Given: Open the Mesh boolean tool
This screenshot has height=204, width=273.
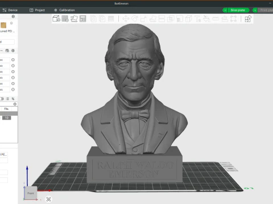Looking at the screenshot, I should (171, 19).
